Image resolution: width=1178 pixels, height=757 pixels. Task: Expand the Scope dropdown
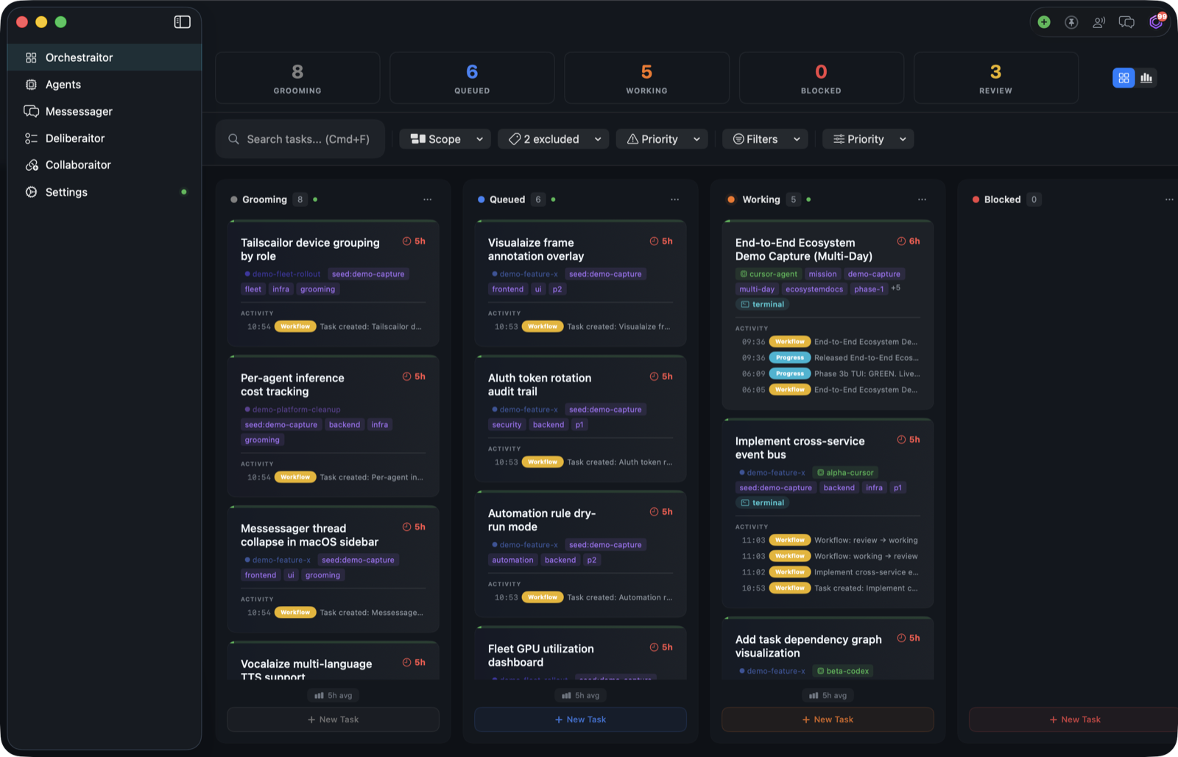pyautogui.click(x=445, y=139)
